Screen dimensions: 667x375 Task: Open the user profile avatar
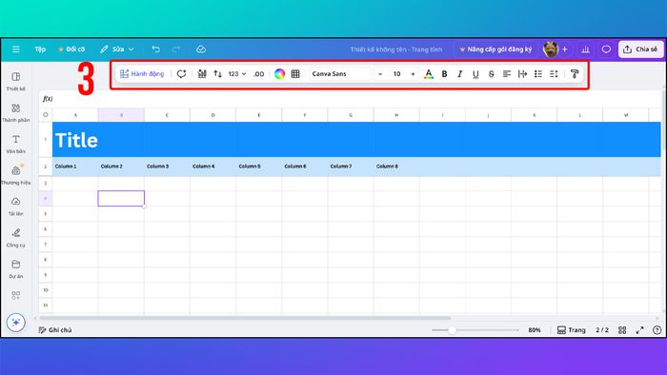coord(551,49)
